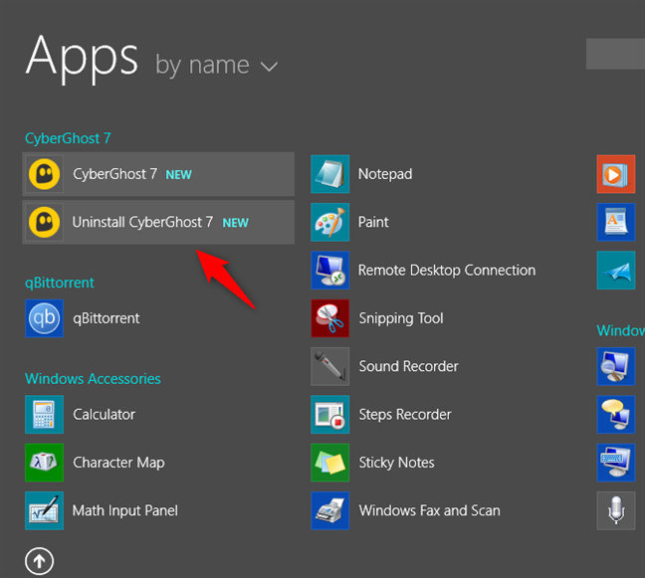Open the Narrator speech bubble icon
This screenshot has width=645, height=578.
[616, 415]
